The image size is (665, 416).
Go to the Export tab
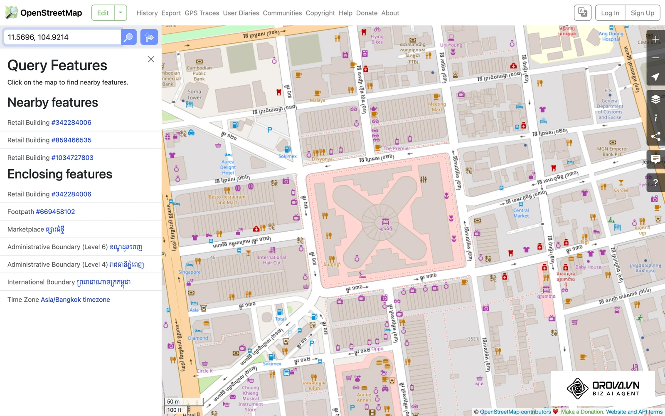click(x=171, y=13)
